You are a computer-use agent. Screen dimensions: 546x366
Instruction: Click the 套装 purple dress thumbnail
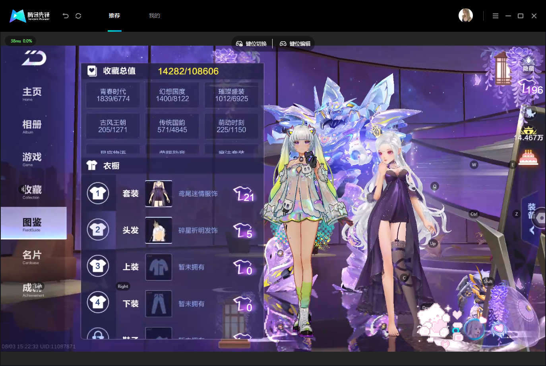tap(159, 194)
